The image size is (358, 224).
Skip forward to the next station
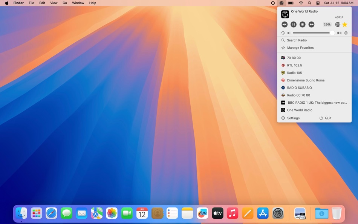312,24
